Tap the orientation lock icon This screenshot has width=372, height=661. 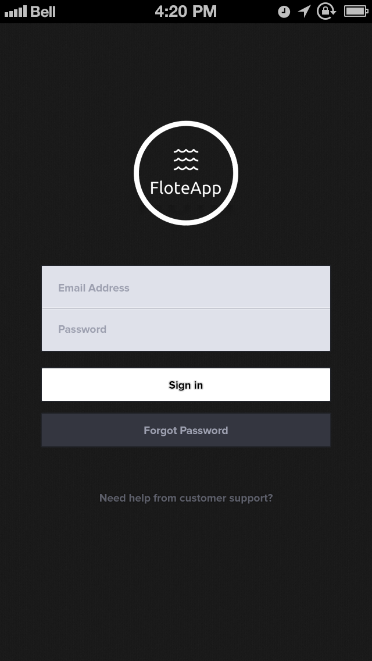pos(325,10)
